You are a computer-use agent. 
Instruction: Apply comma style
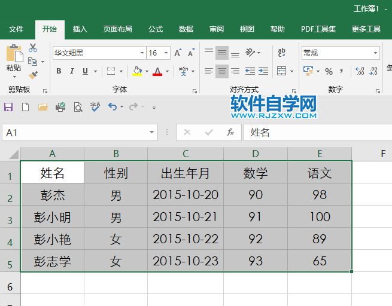(x=342, y=72)
